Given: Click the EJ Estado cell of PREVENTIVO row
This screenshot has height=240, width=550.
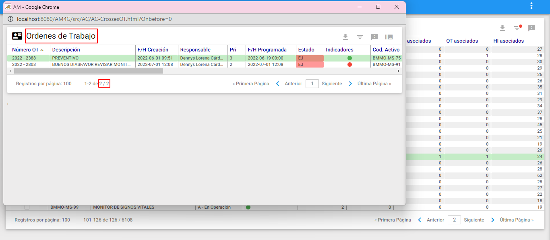Looking at the screenshot, I should [x=310, y=58].
